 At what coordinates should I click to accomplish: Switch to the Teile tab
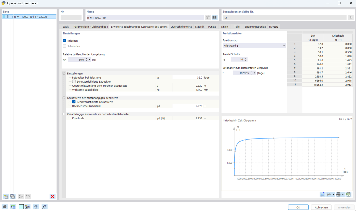(237, 27)
